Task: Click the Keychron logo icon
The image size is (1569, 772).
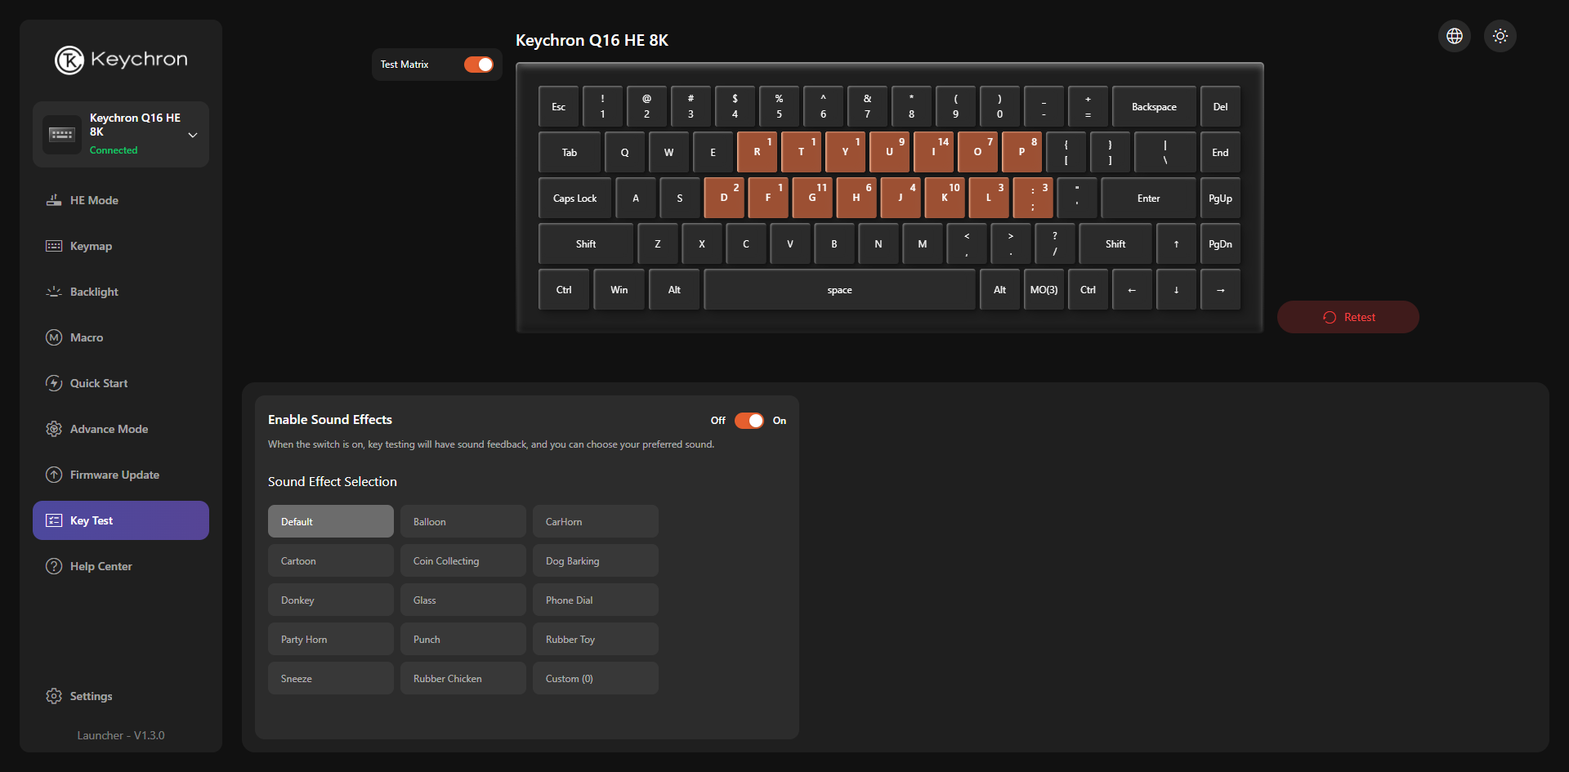Action: (x=69, y=60)
